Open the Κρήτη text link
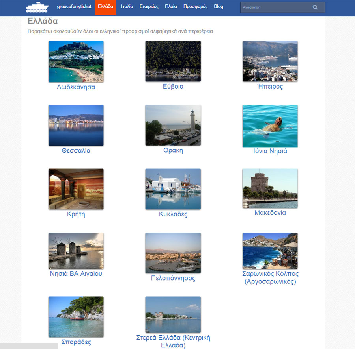Screen dimensions: 355x349 coord(76,214)
